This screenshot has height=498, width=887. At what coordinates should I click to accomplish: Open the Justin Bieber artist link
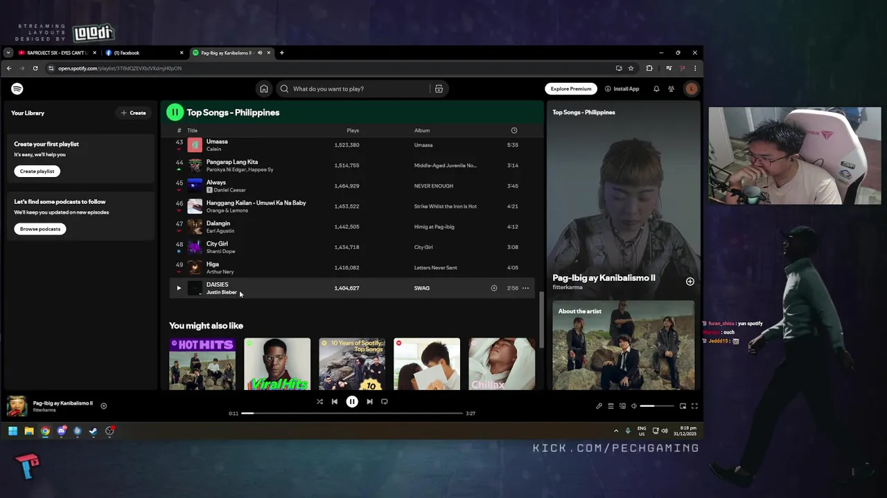pyautogui.click(x=221, y=292)
